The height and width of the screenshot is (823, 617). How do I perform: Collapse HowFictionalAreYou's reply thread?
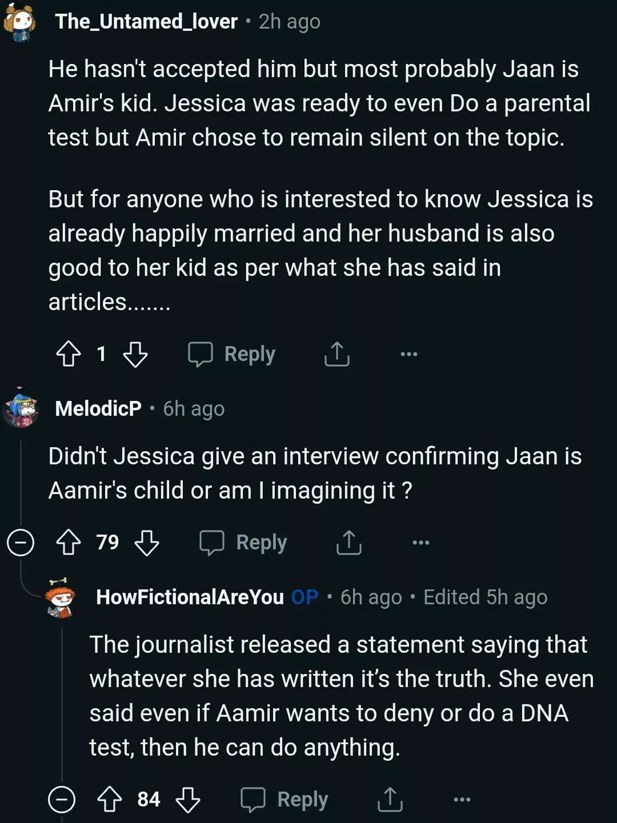(x=62, y=800)
